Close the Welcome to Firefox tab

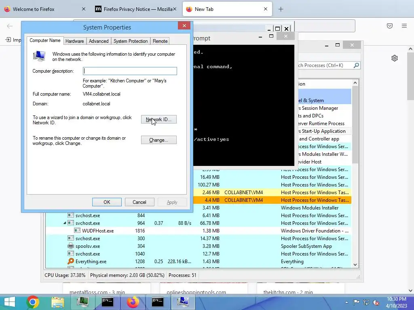83,9
